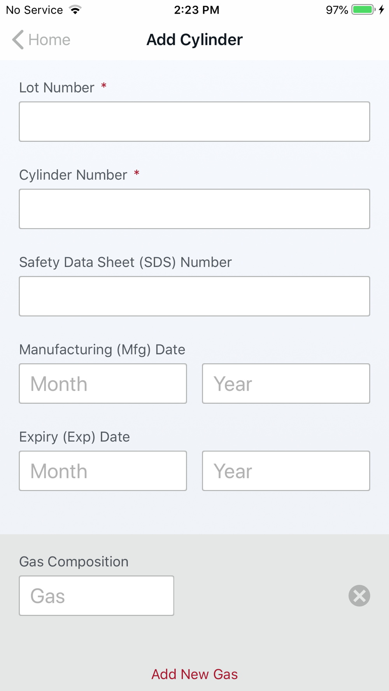Viewport: 389px width, 691px height.
Task: Tap the Gas Composition heading
Action: [x=74, y=562]
